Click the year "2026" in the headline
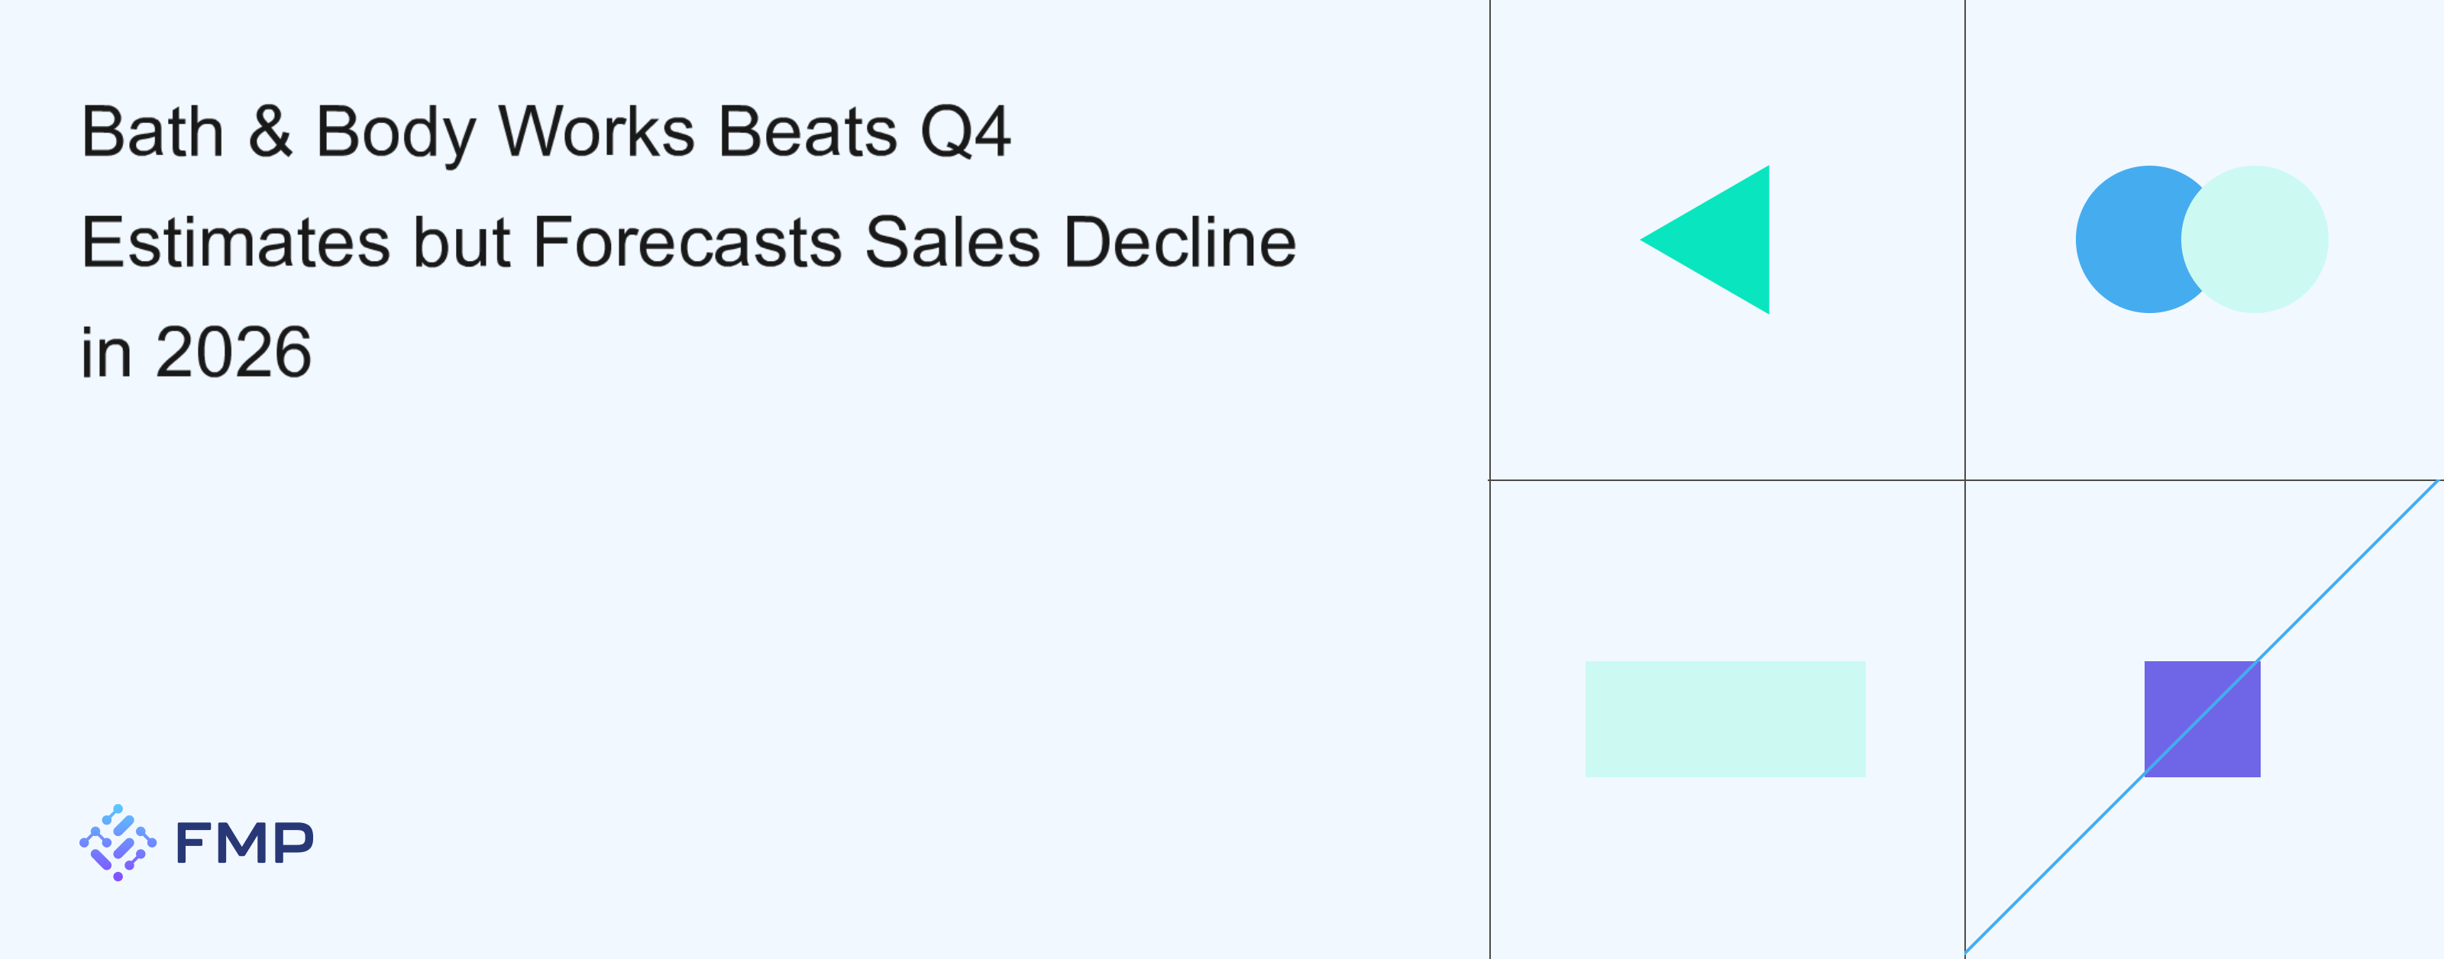The height and width of the screenshot is (959, 2444). [234, 353]
